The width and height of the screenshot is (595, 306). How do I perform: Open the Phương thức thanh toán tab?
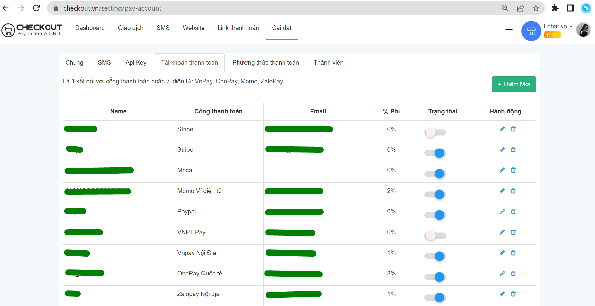click(266, 63)
